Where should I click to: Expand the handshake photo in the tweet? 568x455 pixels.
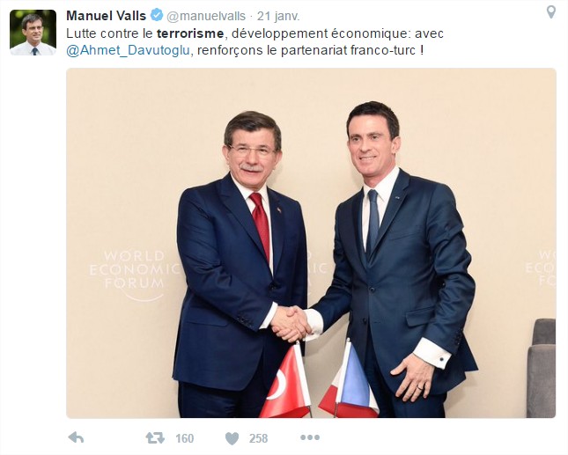click(x=311, y=243)
